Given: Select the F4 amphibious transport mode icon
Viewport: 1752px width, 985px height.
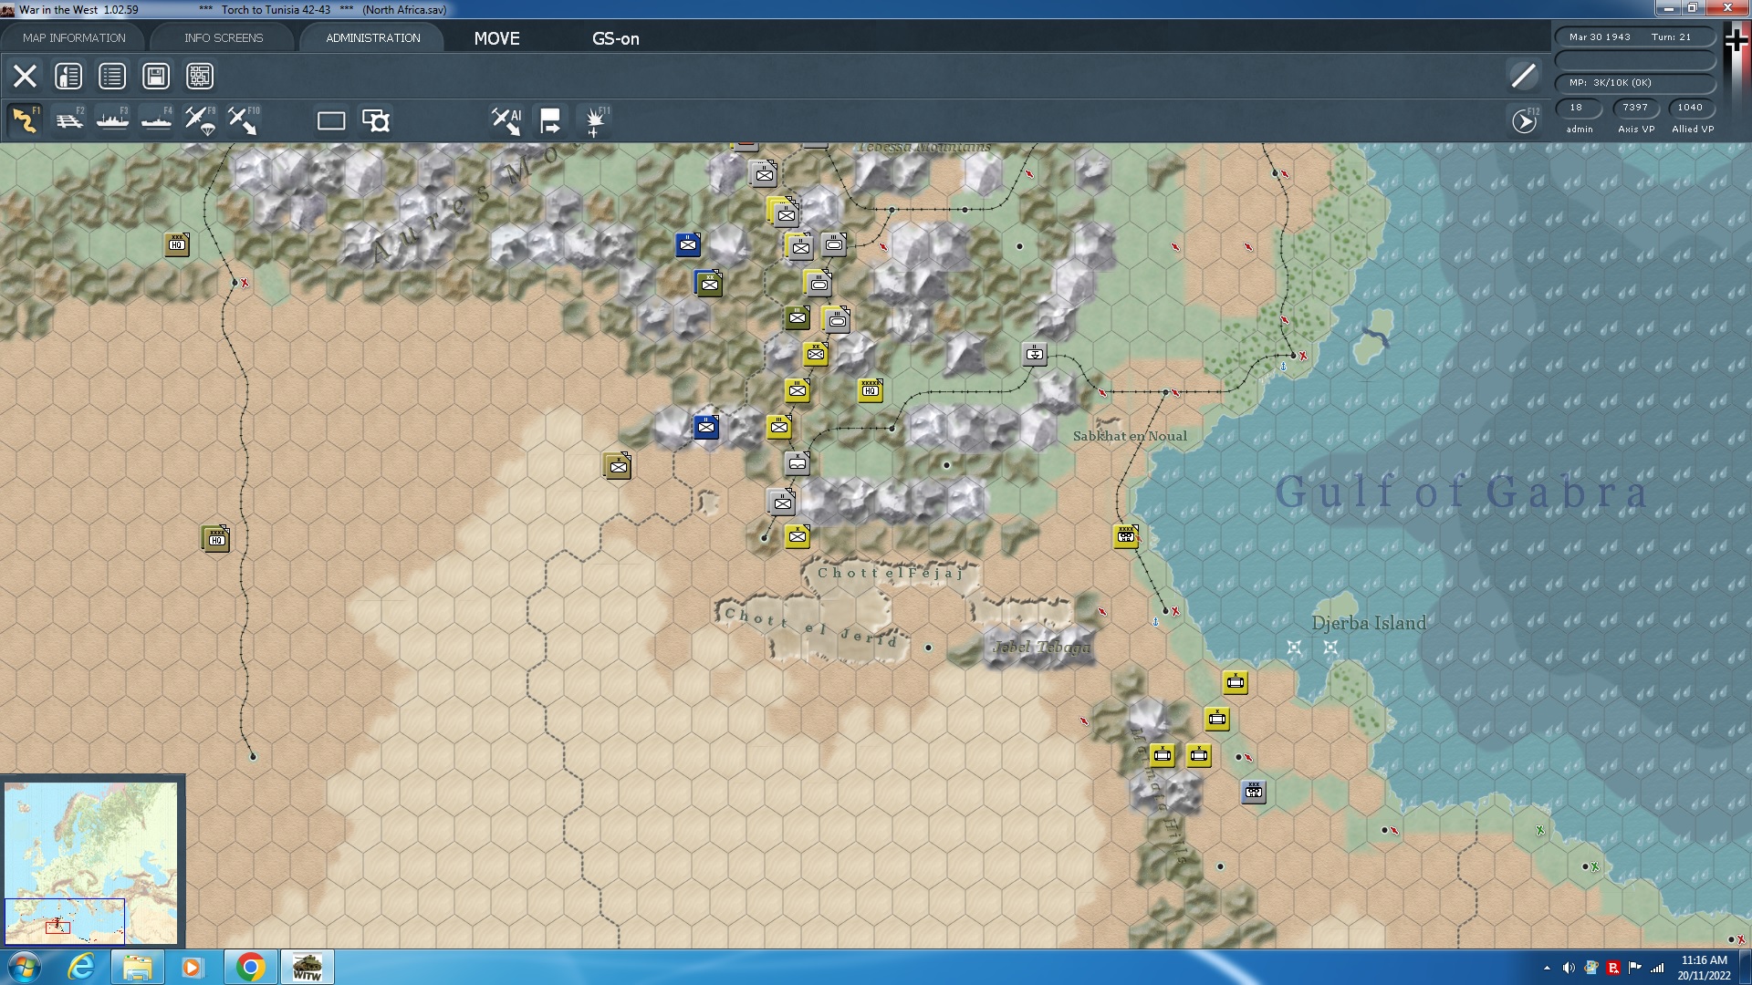Looking at the screenshot, I should pos(156,120).
